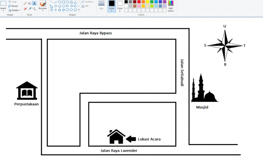Choose the Pentagon shape
263x164 pixels.
[x=60, y=6]
